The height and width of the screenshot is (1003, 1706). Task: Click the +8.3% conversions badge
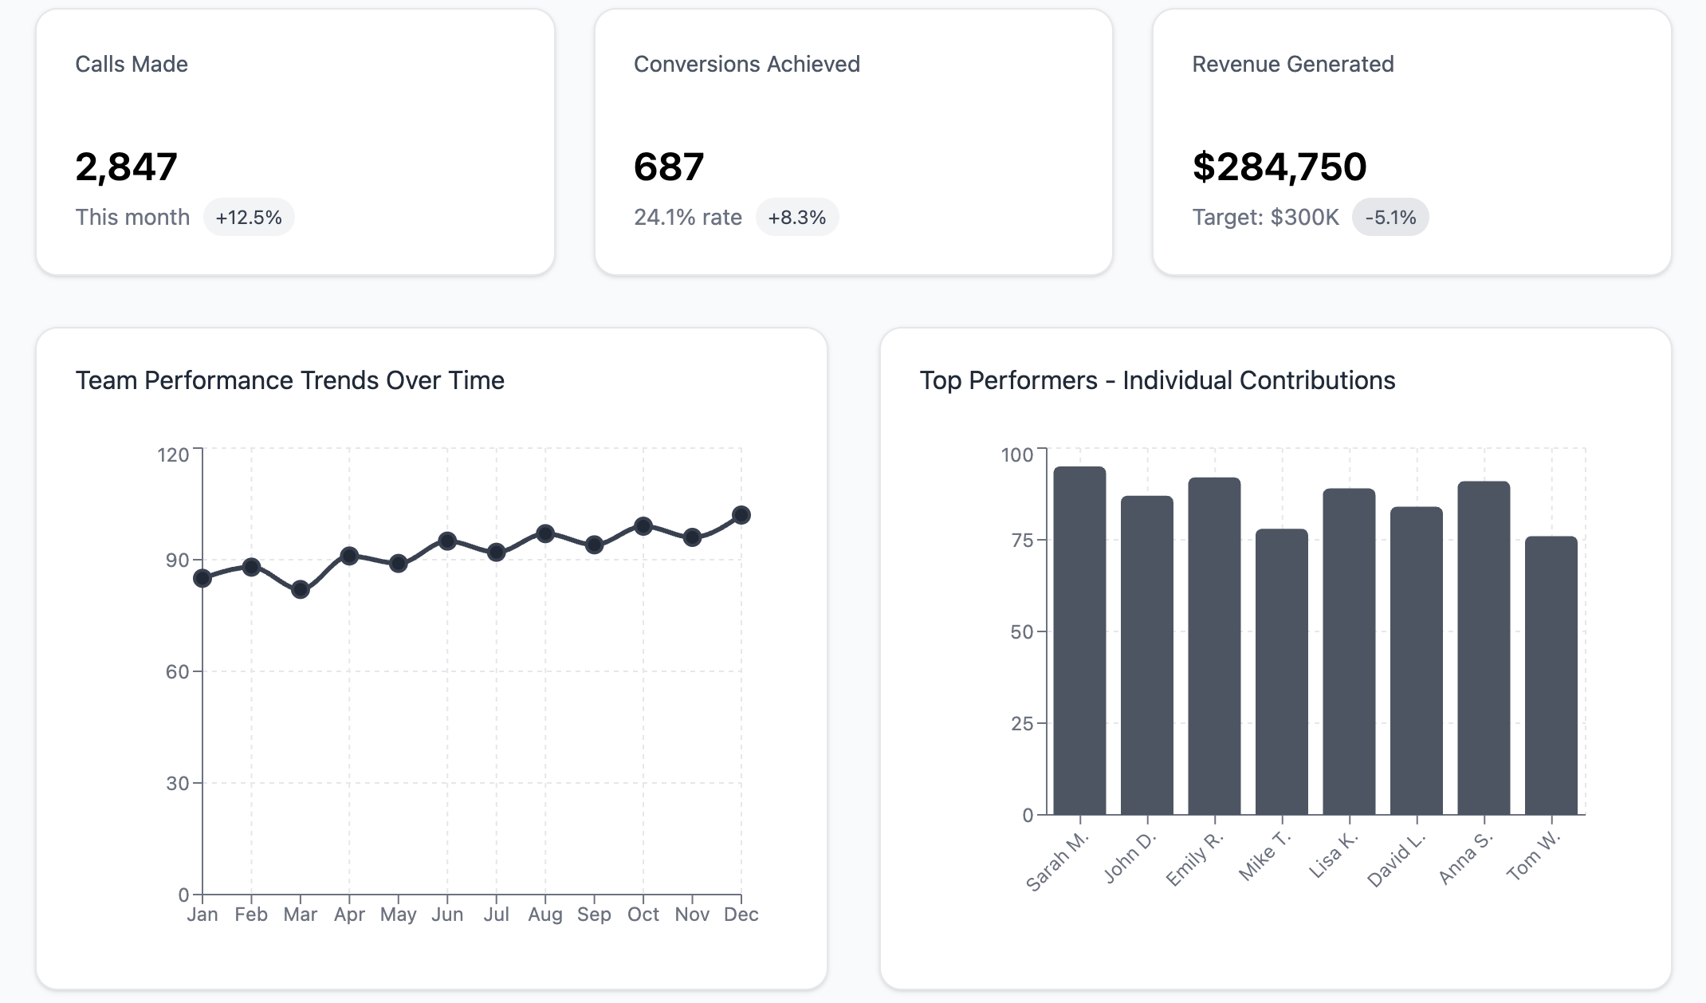pyautogui.click(x=796, y=218)
